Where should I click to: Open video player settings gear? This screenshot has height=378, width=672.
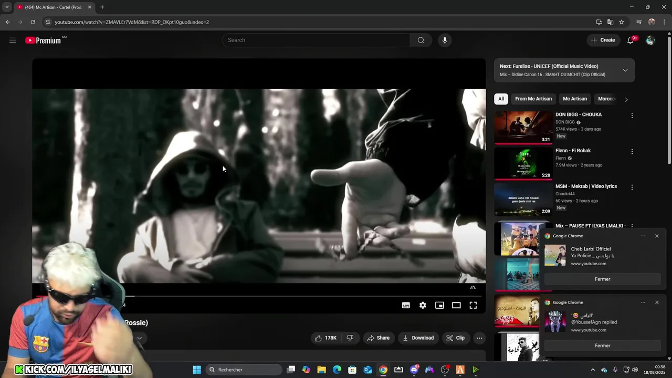tap(423, 305)
